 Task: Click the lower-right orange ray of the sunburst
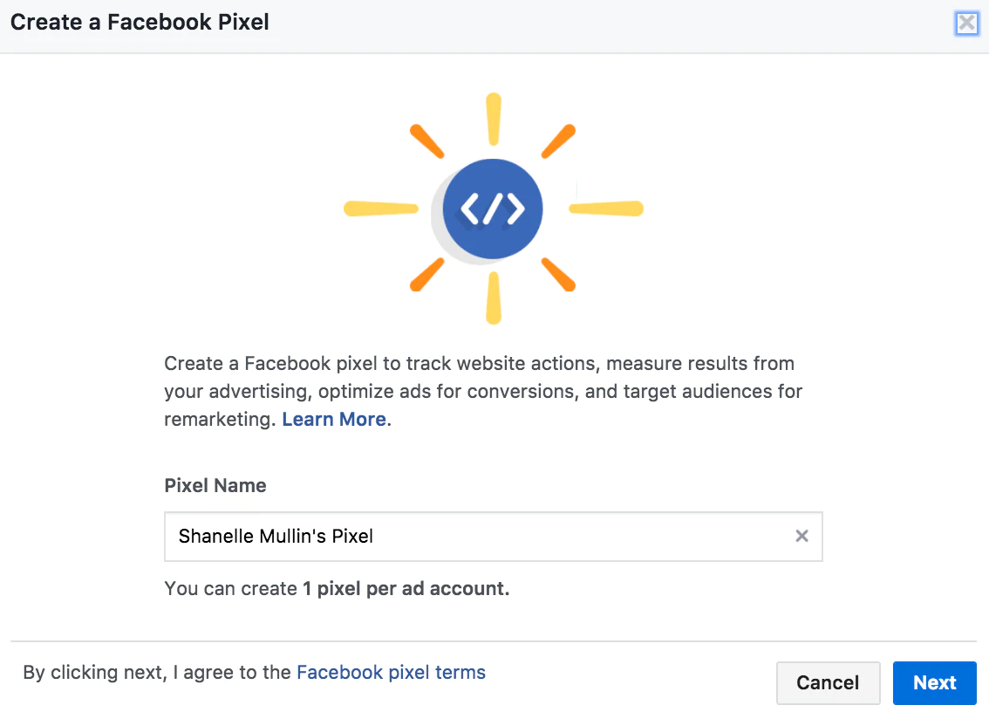(558, 274)
